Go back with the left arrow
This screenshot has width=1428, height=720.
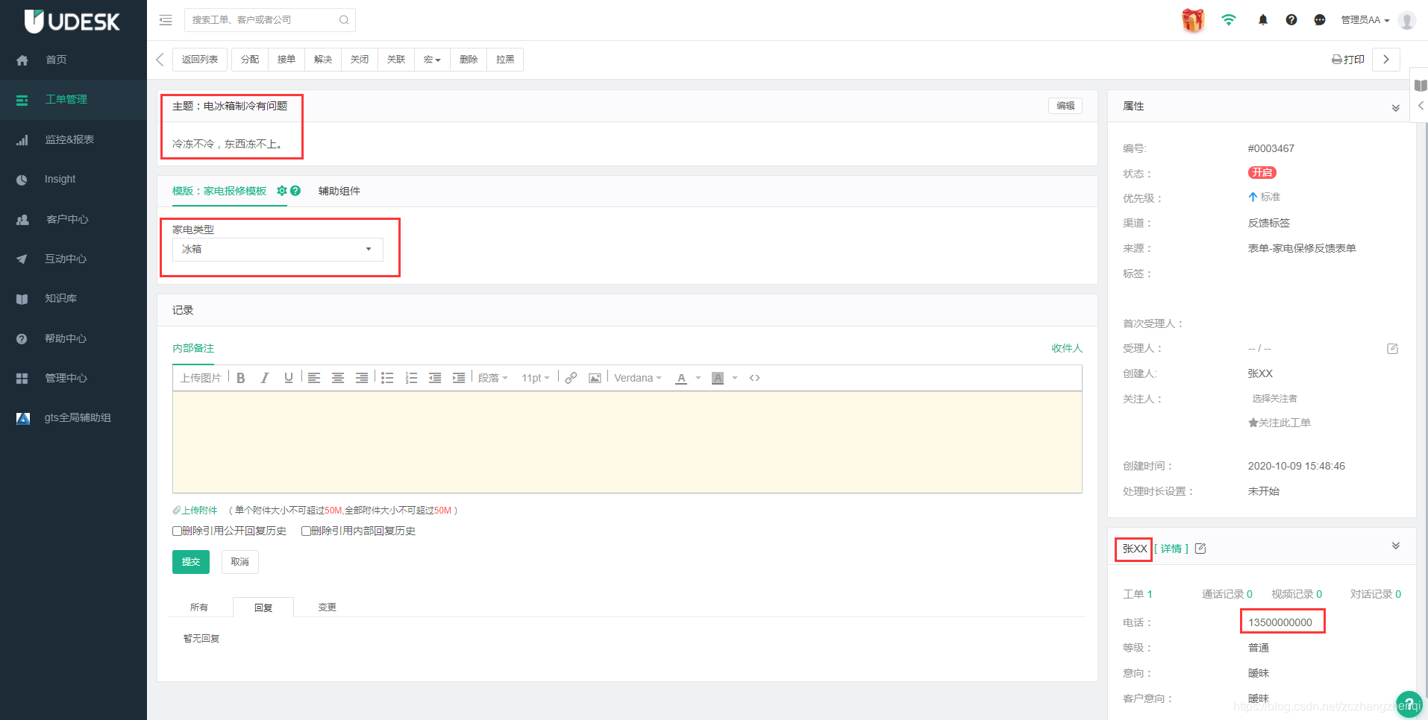pos(160,60)
